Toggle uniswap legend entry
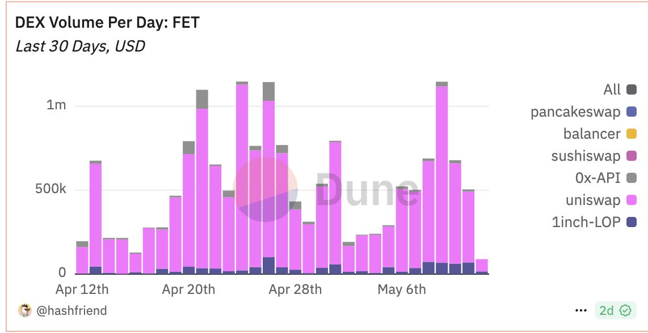Screen dimensions: 648x333 click(x=632, y=200)
